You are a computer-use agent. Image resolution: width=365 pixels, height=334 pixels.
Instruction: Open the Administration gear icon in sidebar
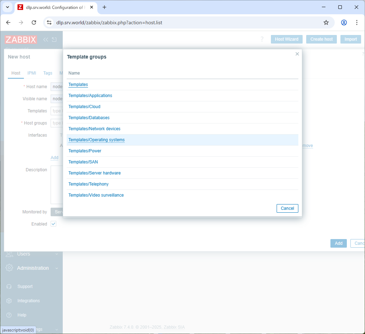click(x=8, y=268)
